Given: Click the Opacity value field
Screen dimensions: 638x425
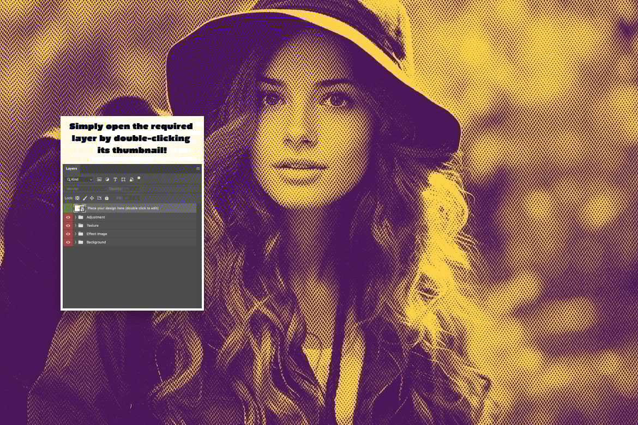Looking at the screenshot, I should [131, 189].
